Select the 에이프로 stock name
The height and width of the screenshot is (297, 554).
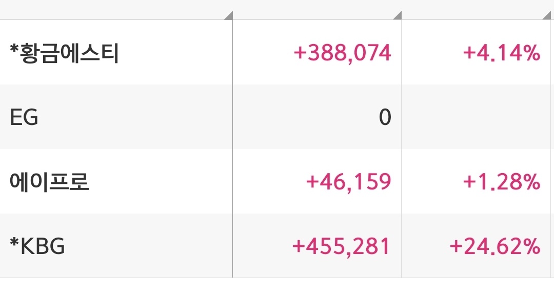coord(49,182)
